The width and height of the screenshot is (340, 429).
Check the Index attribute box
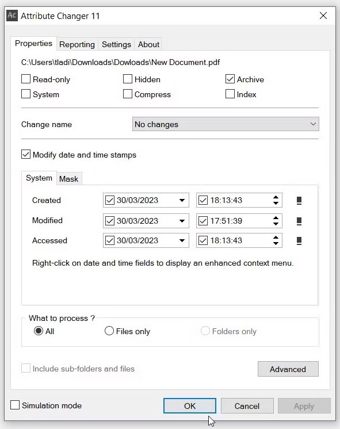[230, 94]
